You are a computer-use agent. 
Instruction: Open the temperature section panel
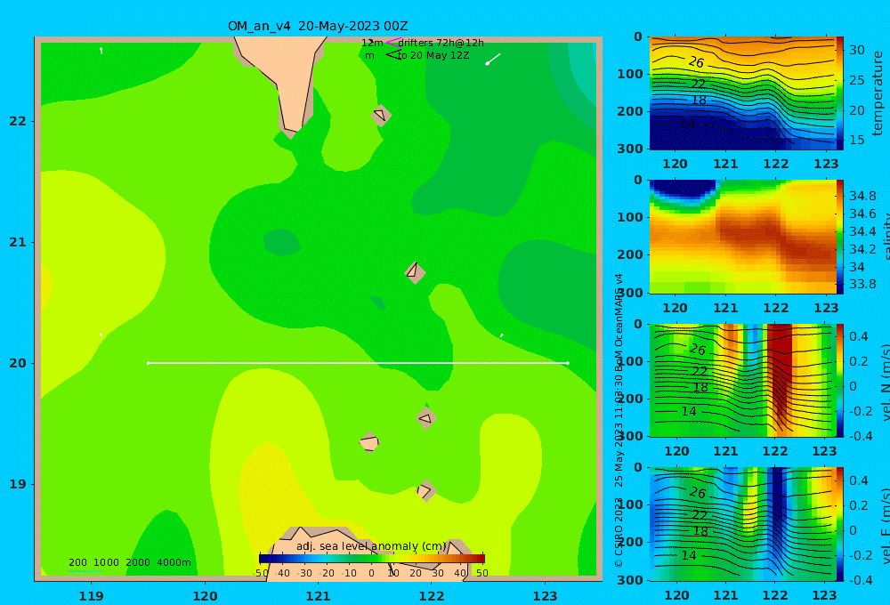click(x=742, y=93)
